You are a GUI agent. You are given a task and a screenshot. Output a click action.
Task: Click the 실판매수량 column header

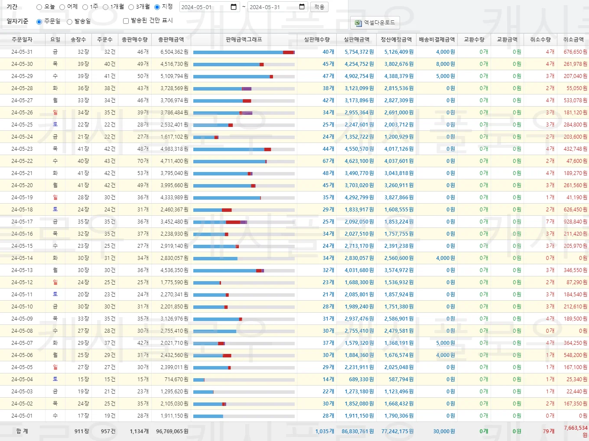pos(317,39)
